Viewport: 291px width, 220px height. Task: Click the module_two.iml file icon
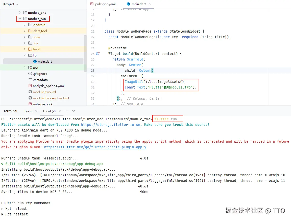coord(31,92)
